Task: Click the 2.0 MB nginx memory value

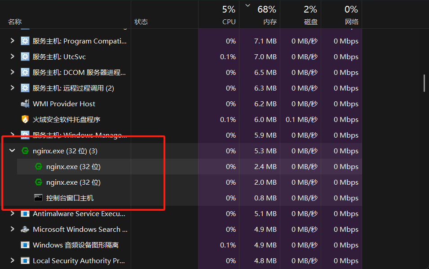Action: click(265, 182)
